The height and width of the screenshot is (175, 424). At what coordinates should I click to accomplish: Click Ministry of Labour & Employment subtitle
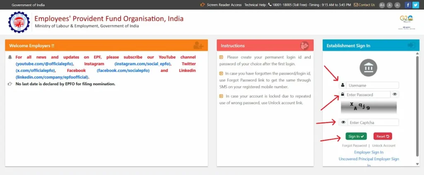pyautogui.click(x=87, y=26)
